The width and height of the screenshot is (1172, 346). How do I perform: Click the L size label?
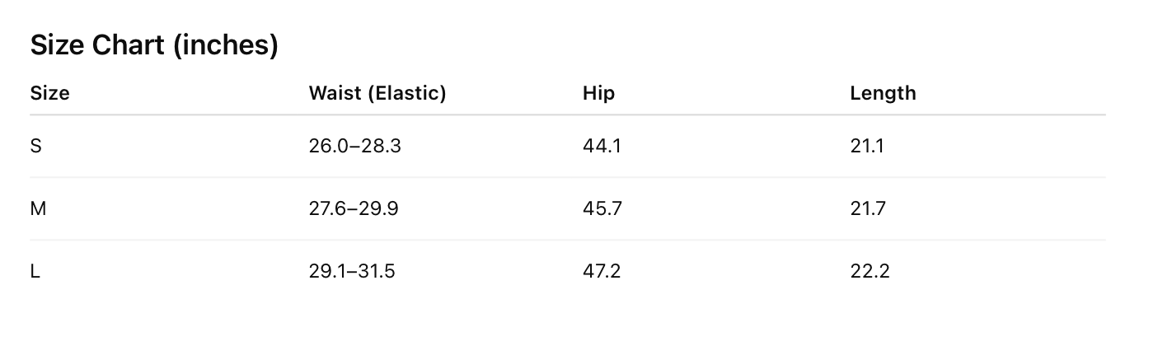35,271
